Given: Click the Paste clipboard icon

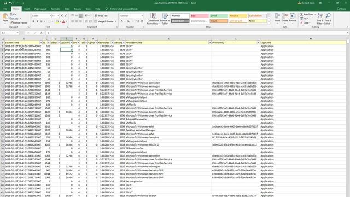Looking at the screenshot, I should point(5,16).
